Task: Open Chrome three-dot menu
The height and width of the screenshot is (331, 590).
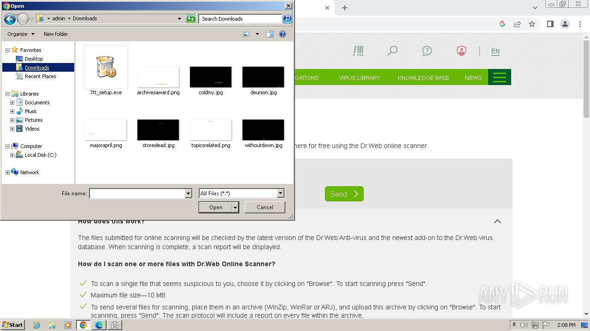Action: tap(579, 24)
